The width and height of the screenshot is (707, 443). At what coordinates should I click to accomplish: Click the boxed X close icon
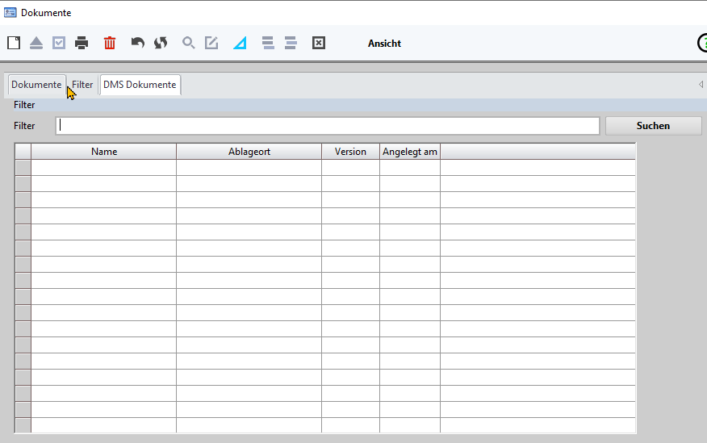coord(319,43)
